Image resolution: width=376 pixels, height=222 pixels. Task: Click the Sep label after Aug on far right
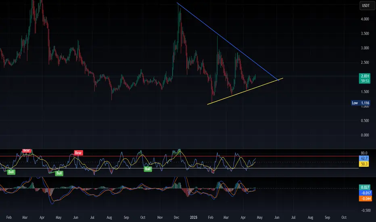(327, 218)
